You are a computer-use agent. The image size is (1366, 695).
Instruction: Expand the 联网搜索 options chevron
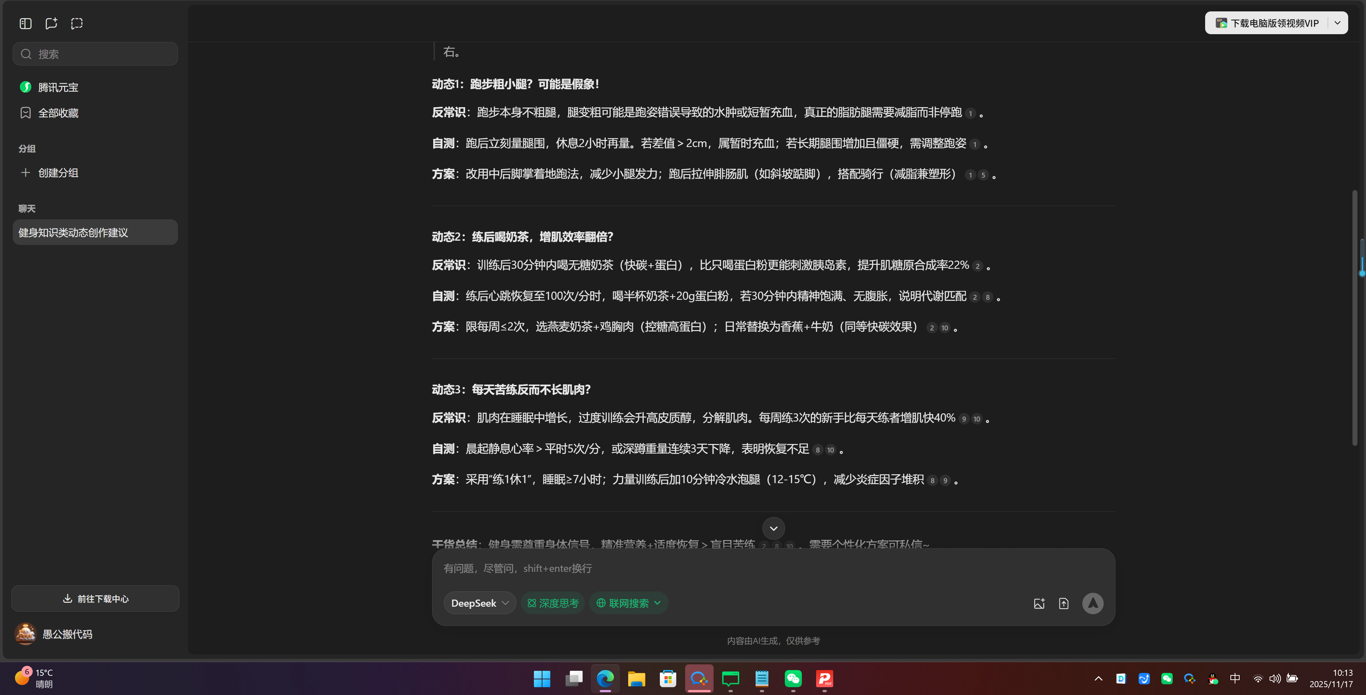click(x=657, y=603)
